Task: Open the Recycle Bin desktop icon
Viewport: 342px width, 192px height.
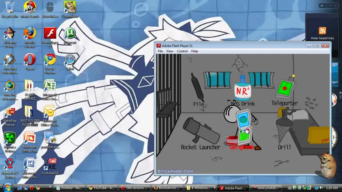Action: click(x=10, y=9)
